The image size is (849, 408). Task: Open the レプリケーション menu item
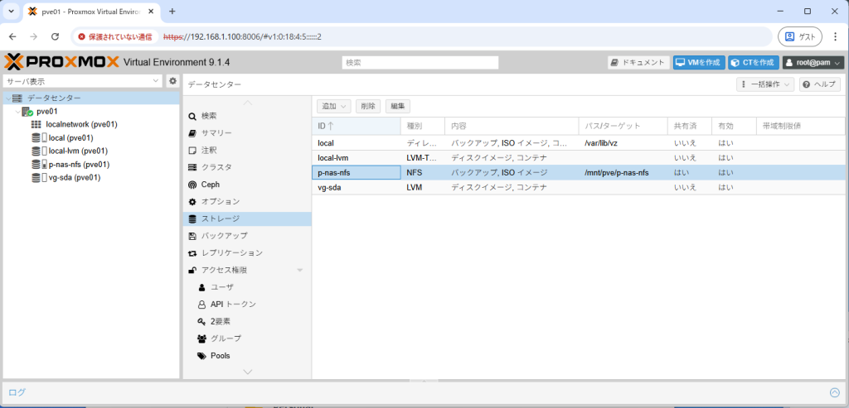[247, 253]
